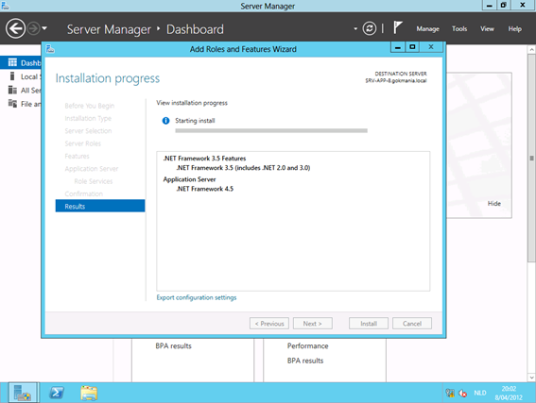Click the network icon in the system tray
Screen dimensions: 536x403
click(x=450, y=394)
